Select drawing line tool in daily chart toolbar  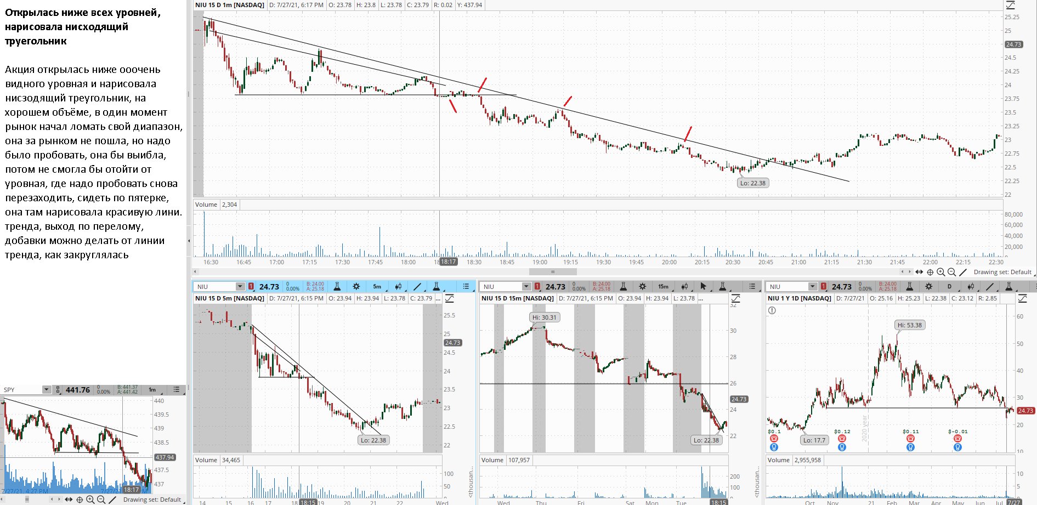point(990,286)
